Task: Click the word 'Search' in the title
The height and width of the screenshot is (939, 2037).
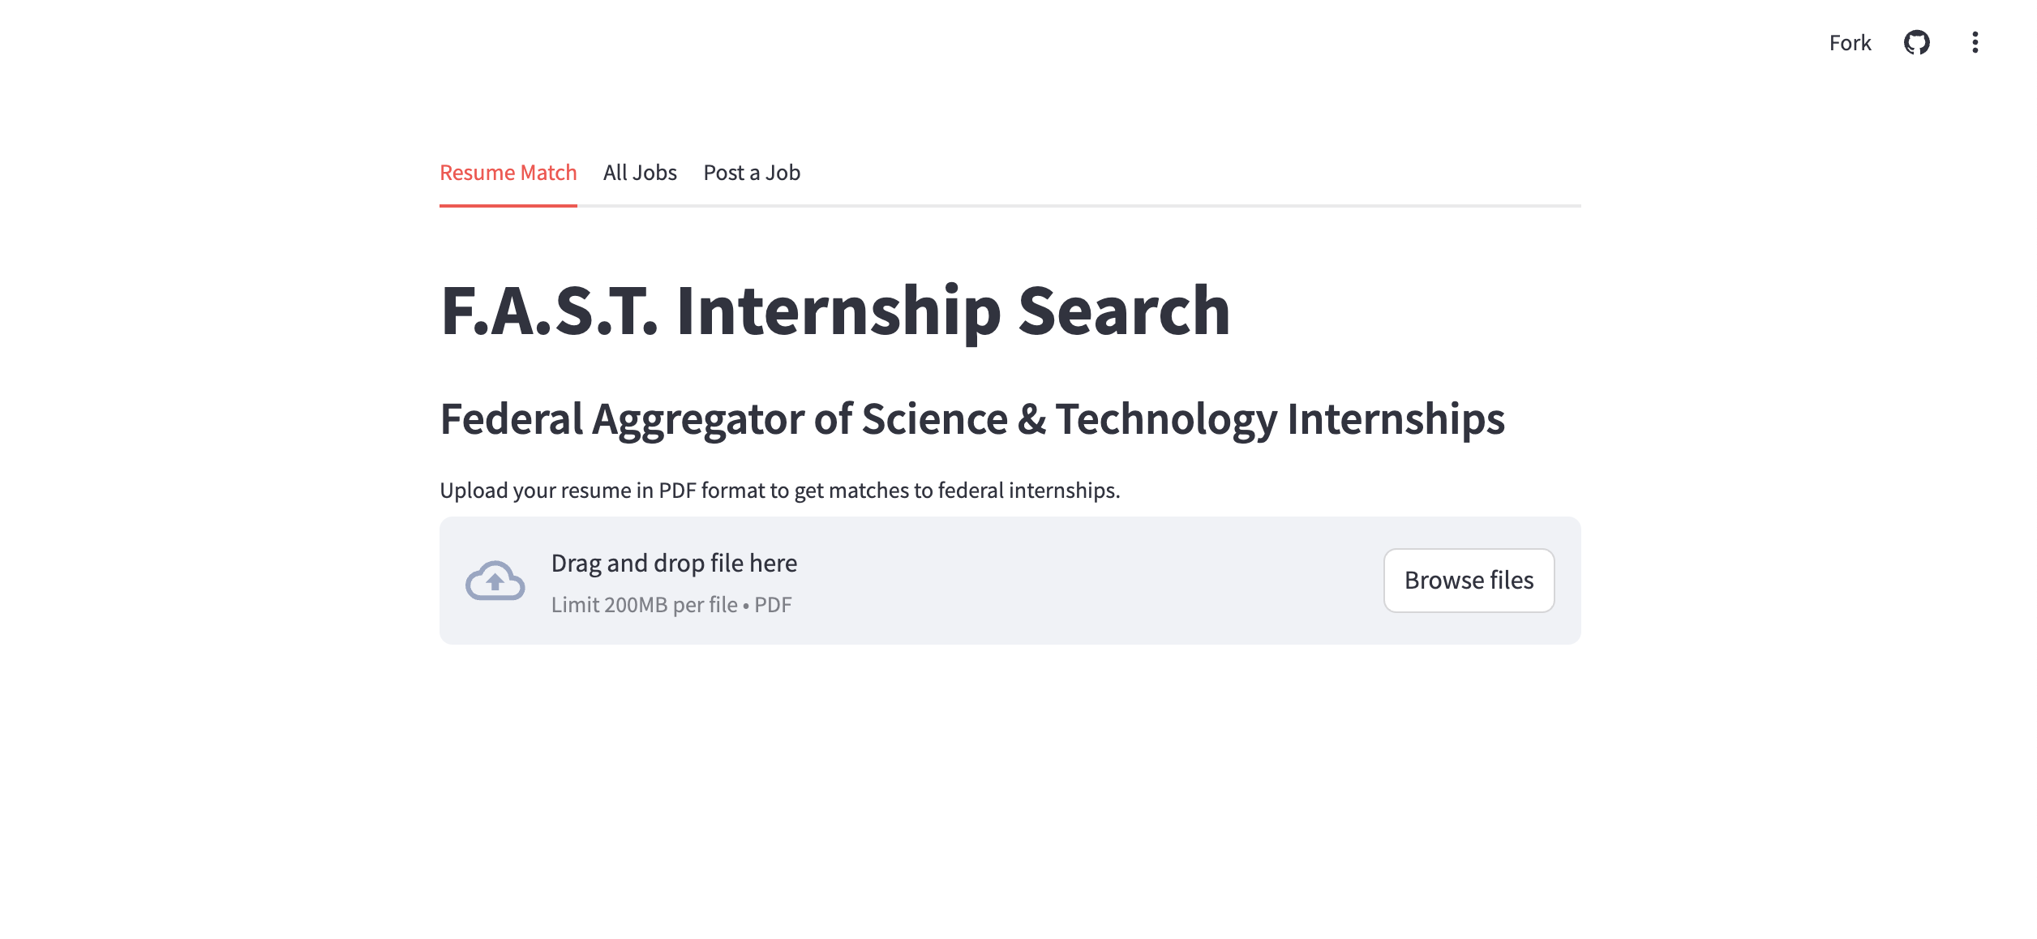Action: click(1123, 311)
